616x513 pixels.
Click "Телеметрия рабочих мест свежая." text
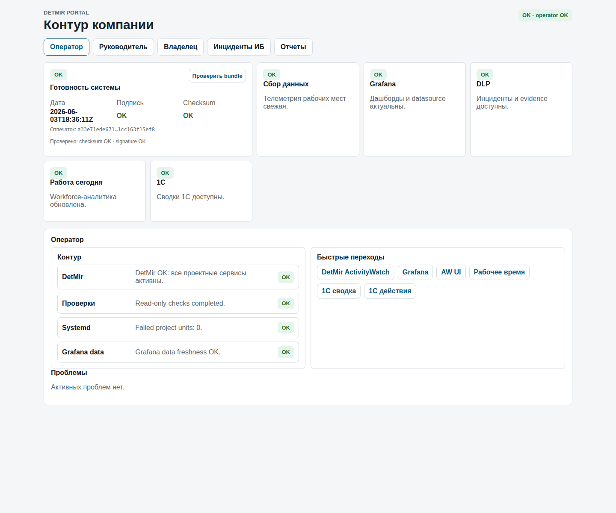click(x=305, y=103)
